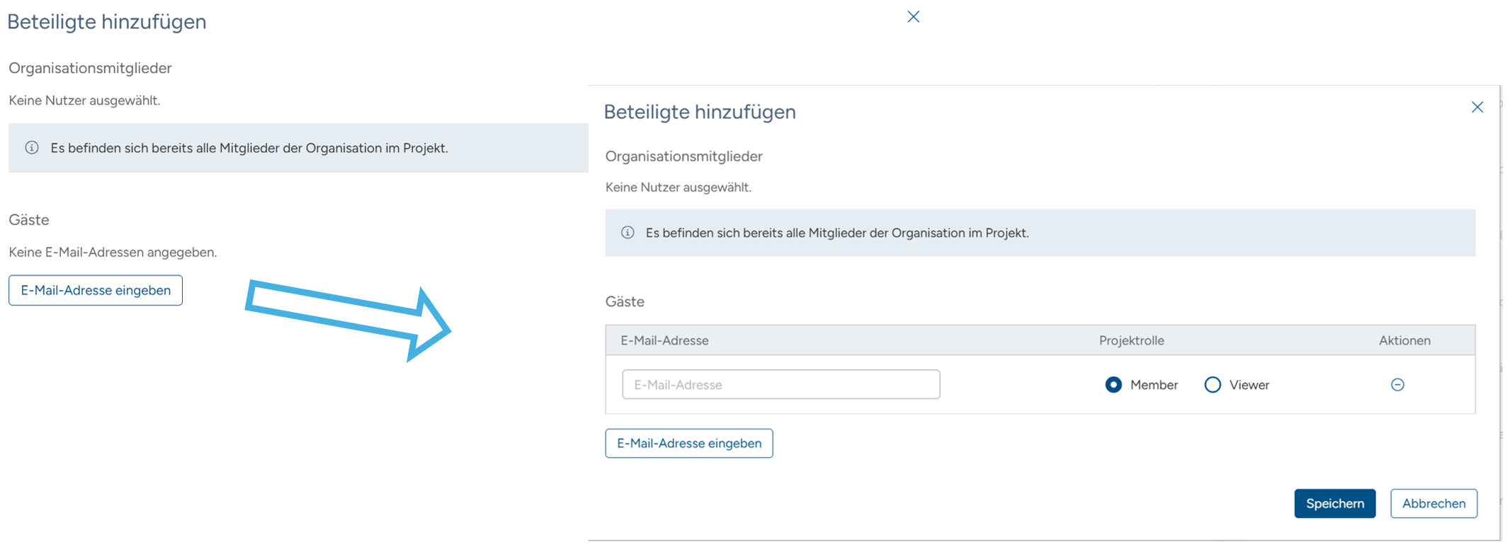The width and height of the screenshot is (1510, 549).
Task: Cancel with the Abbrechen button
Action: click(1433, 504)
